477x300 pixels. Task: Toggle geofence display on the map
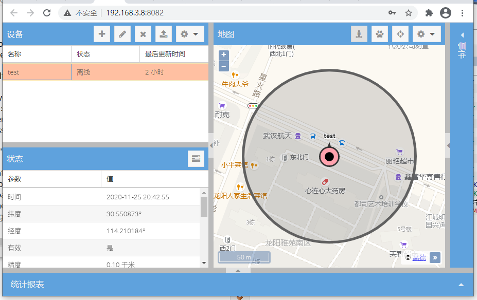click(x=359, y=34)
